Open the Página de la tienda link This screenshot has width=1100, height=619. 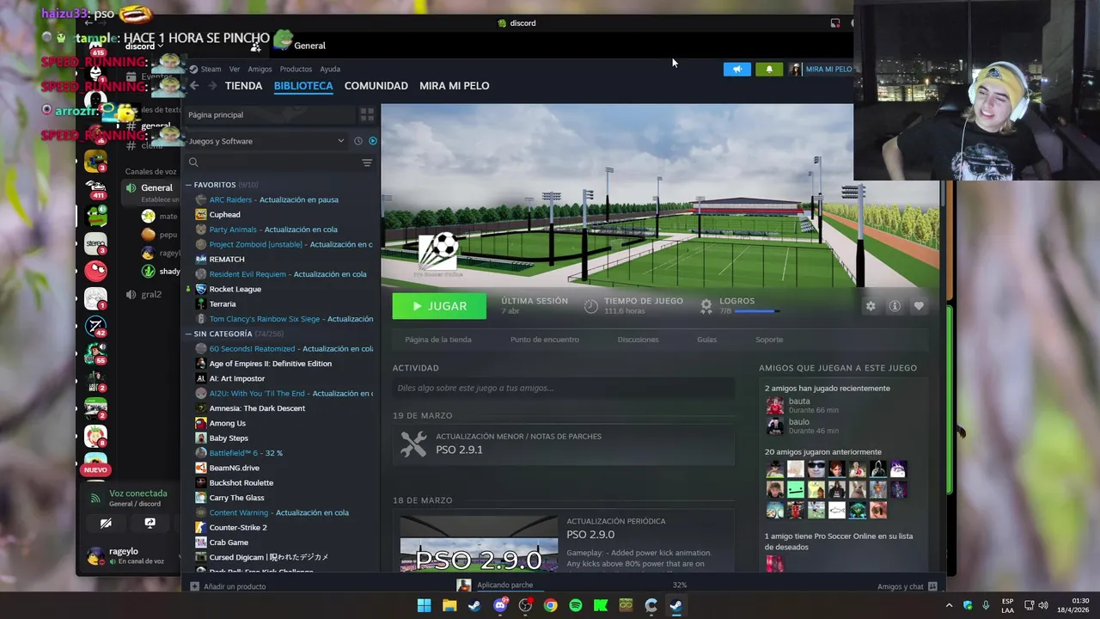(x=438, y=340)
